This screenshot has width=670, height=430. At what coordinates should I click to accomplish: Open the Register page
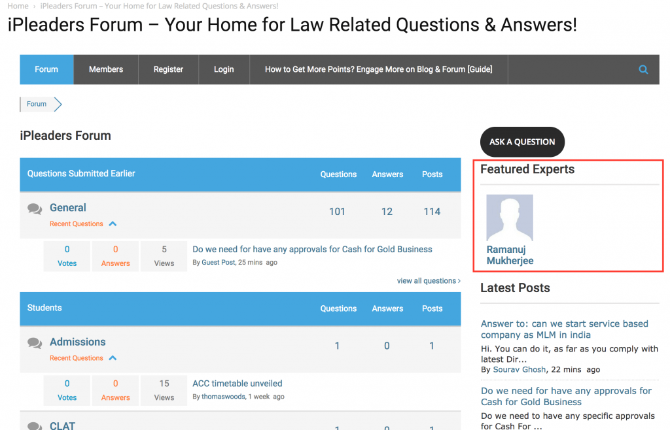click(x=167, y=69)
